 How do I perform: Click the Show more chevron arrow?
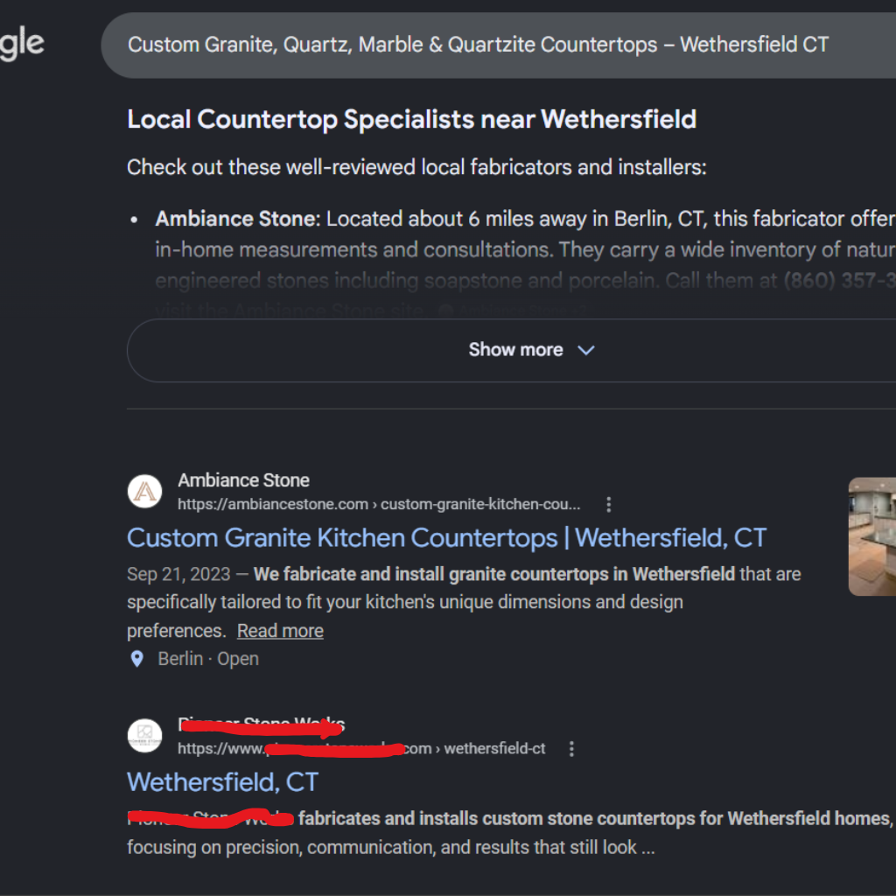coord(586,350)
